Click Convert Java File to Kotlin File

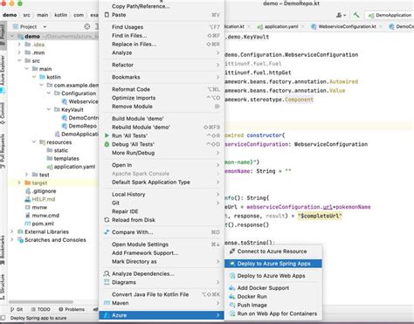coord(162,294)
